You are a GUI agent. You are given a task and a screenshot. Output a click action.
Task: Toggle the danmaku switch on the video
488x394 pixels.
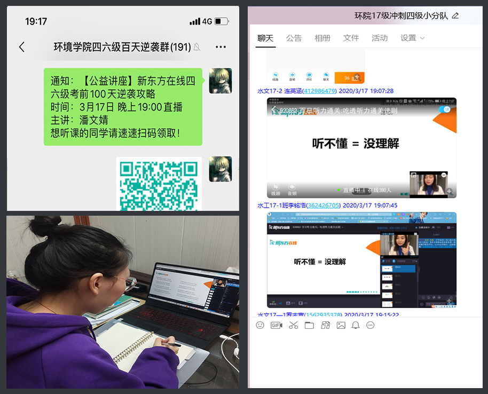coord(444,109)
